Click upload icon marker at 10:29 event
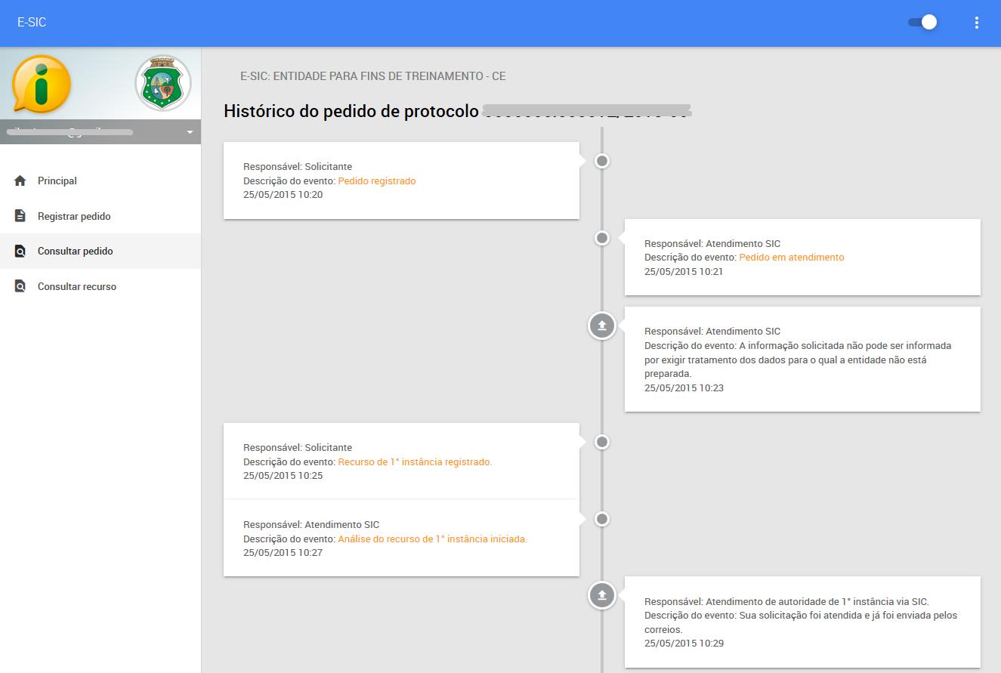Image resolution: width=1001 pixels, height=673 pixels. (602, 595)
